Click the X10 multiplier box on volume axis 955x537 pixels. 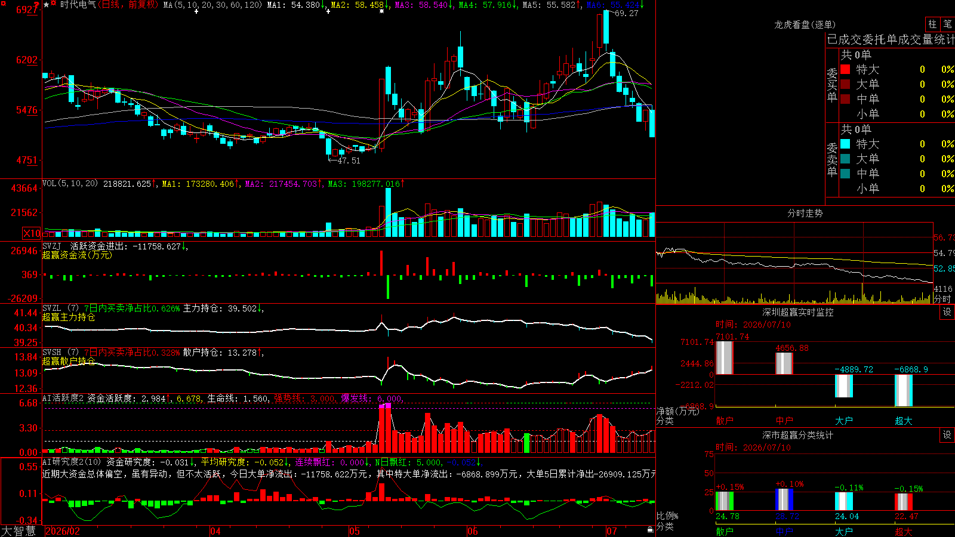coord(32,233)
